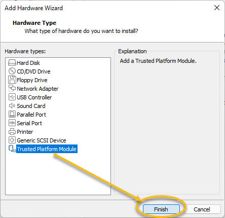Click the Printer icon in the list
This screenshot has width=225, height=218.
pyautogui.click(x=12, y=132)
